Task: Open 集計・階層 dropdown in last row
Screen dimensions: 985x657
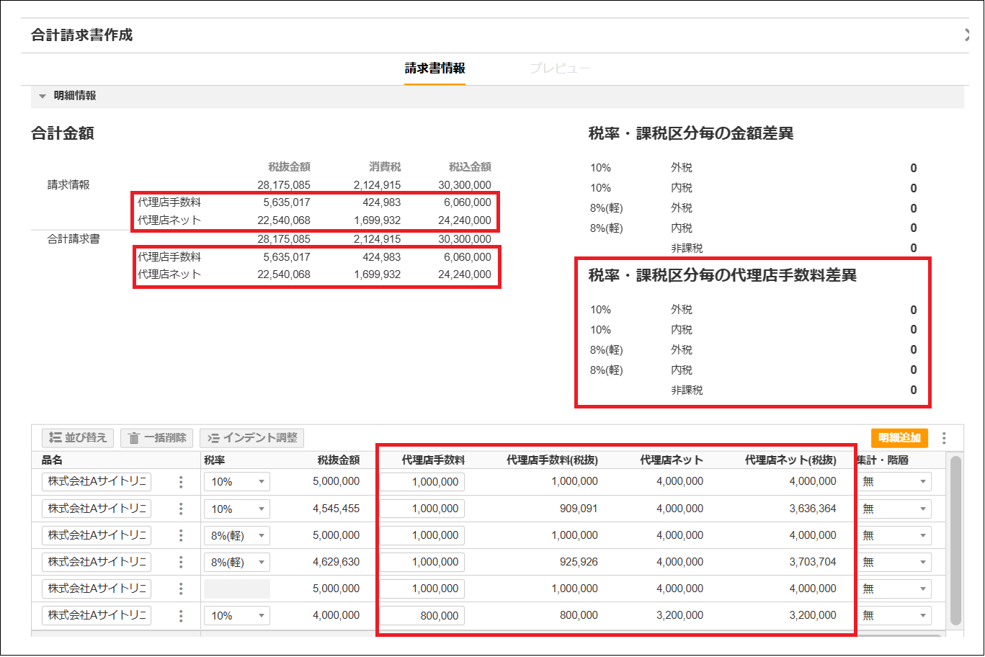Action: 894,616
